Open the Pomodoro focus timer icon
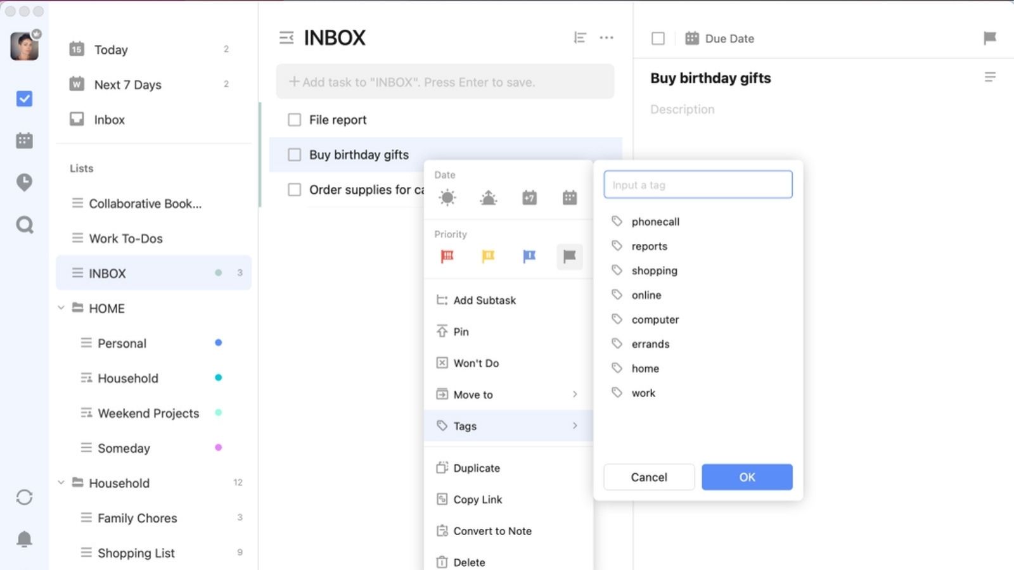 24,182
